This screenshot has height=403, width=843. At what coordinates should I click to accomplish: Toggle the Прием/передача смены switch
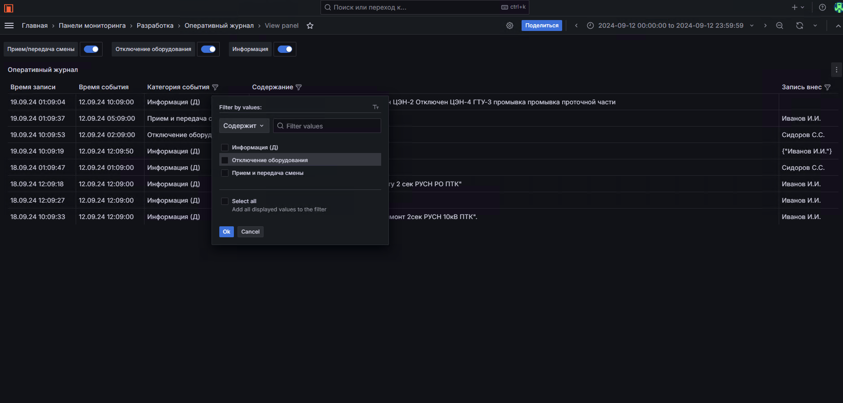[x=91, y=49]
